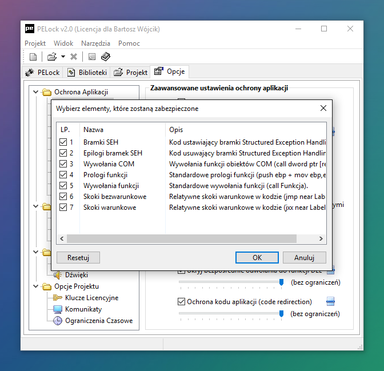Click the Komunikaty monitor icon
This screenshot has height=371, width=384.
click(58, 309)
